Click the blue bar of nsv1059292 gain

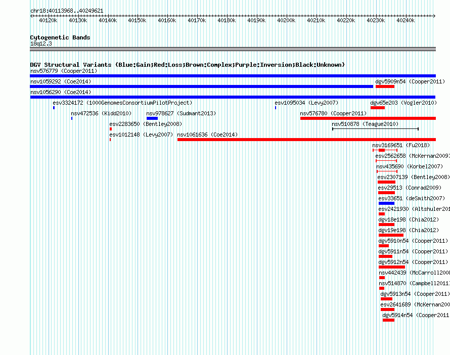coord(201,86)
